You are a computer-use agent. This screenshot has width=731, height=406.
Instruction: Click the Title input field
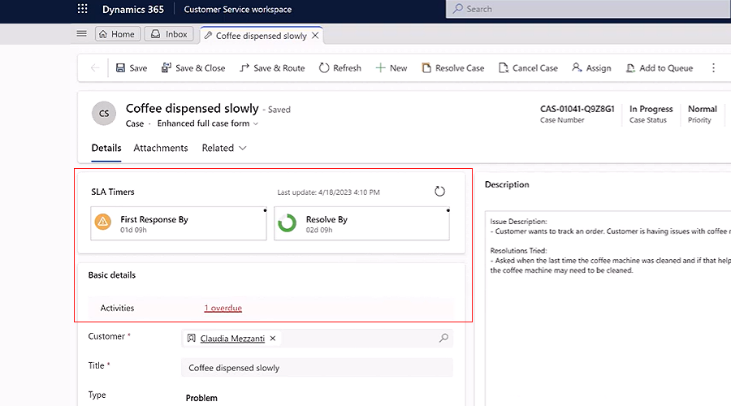[x=317, y=368]
